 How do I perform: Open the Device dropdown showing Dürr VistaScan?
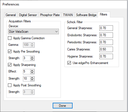33,32
